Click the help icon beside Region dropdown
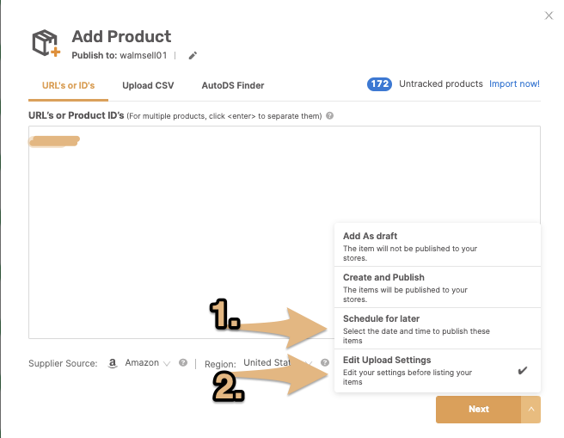 point(325,363)
